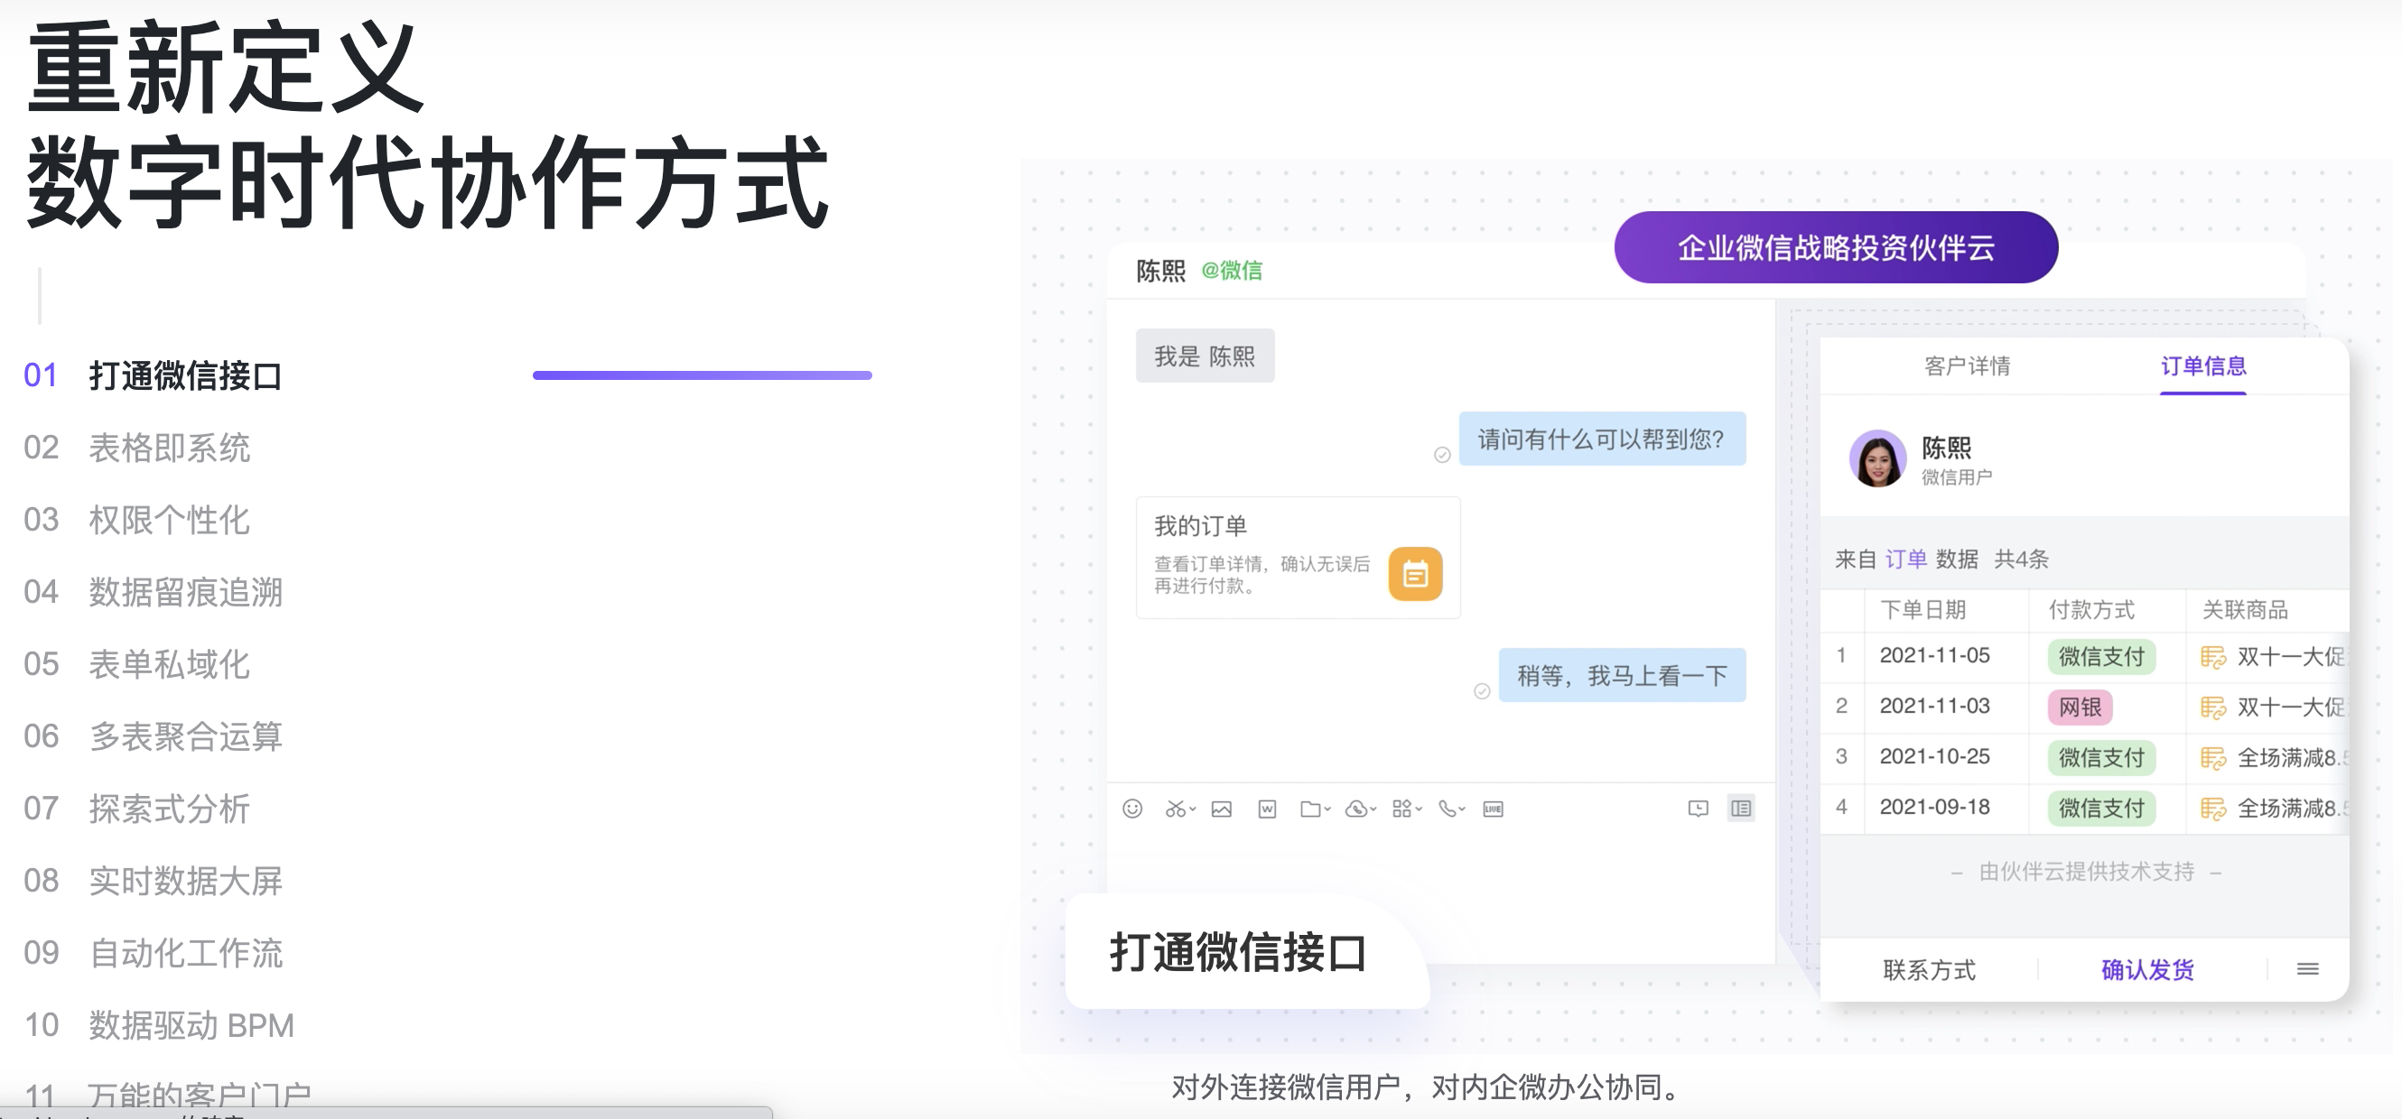Open the folder file dropdown
Screen dimensions: 2402x1119
click(x=1315, y=809)
